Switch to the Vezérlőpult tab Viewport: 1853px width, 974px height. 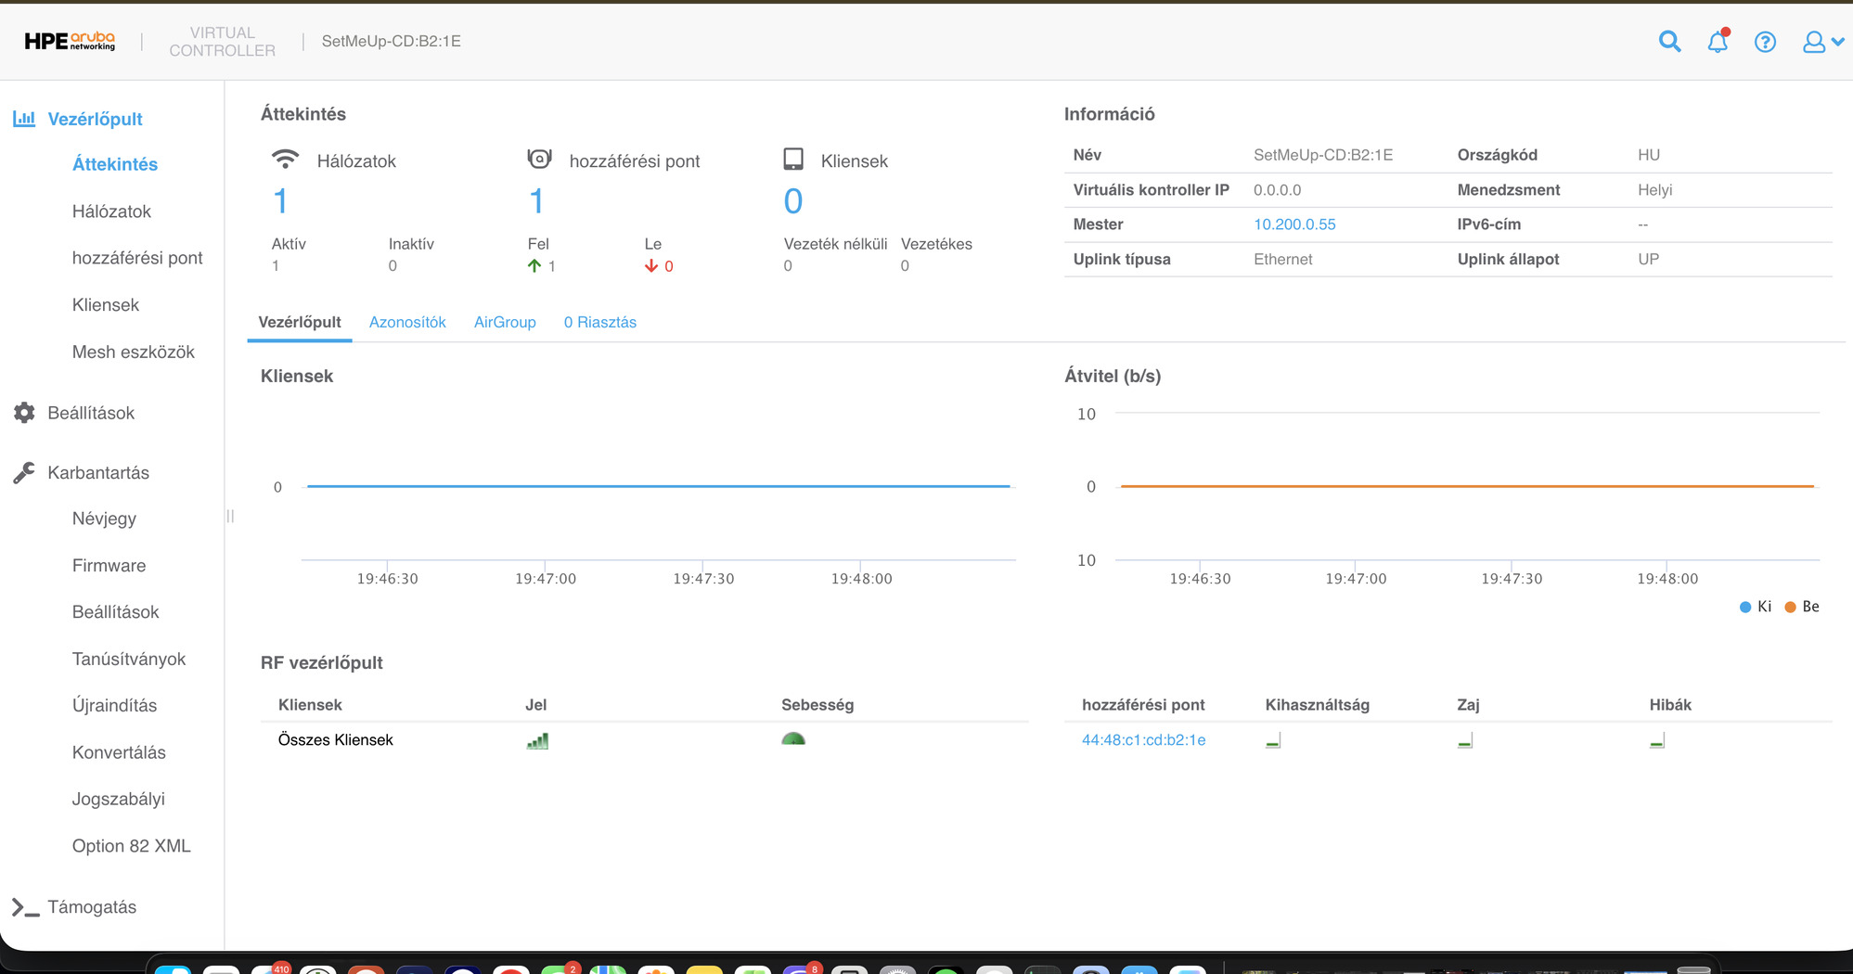300,322
